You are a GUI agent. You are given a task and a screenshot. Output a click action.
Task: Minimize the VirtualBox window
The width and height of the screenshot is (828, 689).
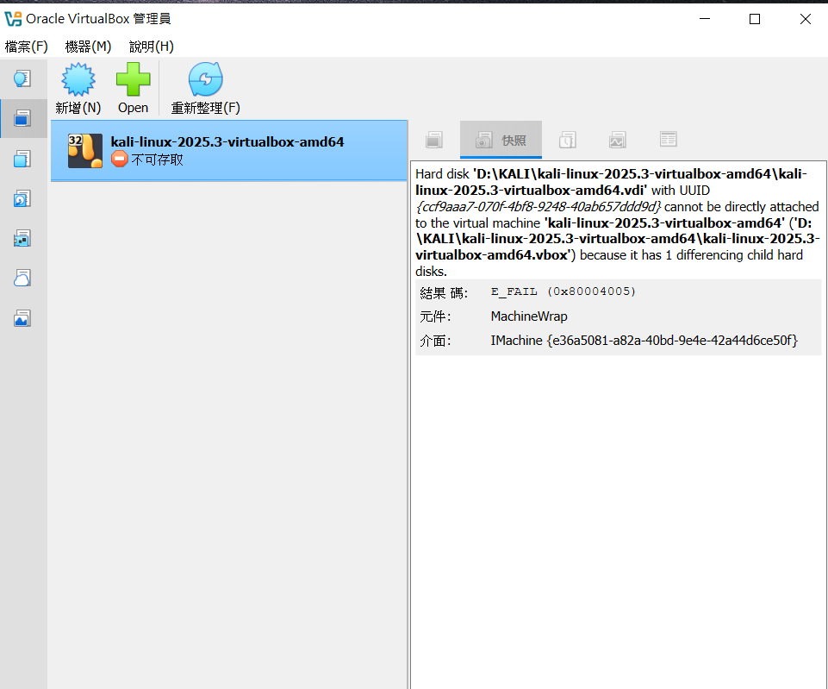[705, 19]
